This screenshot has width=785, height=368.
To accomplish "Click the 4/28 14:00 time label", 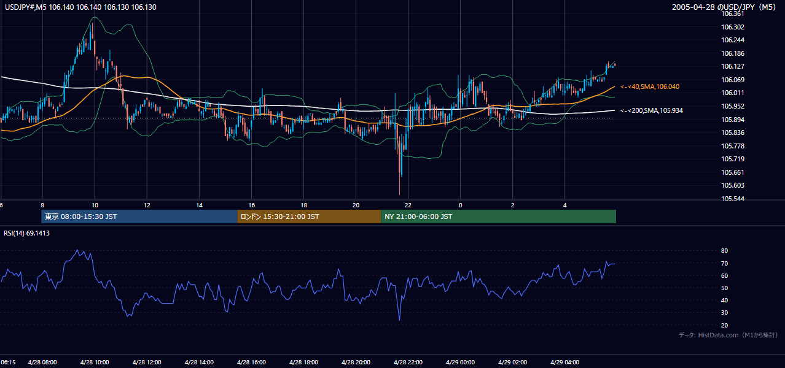I will pyautogui.click(x=199, y=362).
